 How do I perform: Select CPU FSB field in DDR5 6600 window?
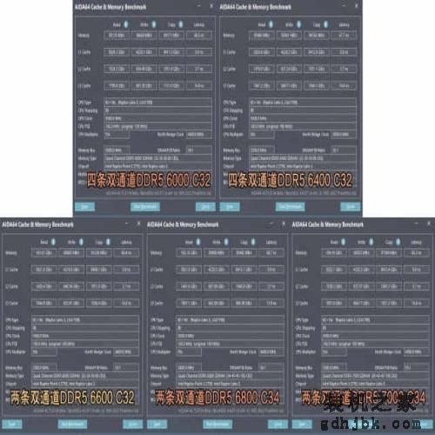[85, 344]
